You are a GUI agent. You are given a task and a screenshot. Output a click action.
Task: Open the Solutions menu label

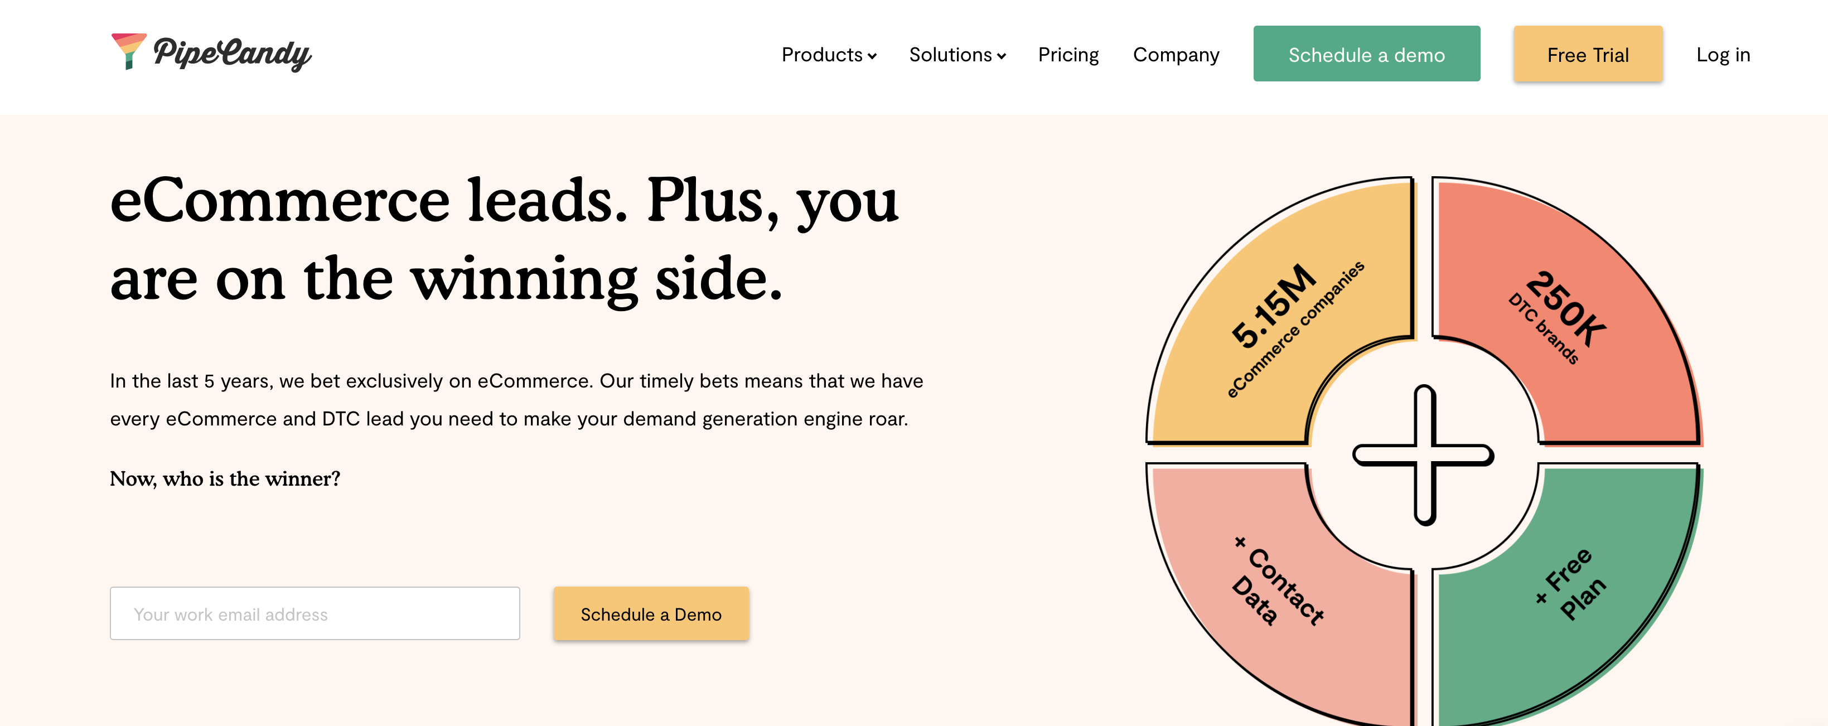[950, 55]
